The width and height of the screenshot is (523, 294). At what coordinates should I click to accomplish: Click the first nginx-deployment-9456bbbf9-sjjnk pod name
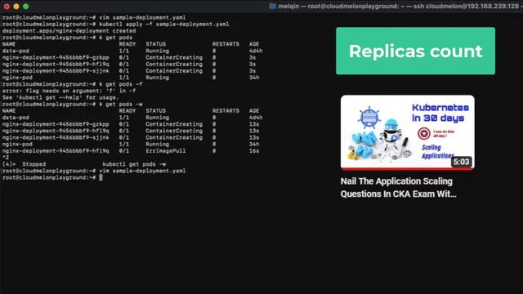pos(56,71)
